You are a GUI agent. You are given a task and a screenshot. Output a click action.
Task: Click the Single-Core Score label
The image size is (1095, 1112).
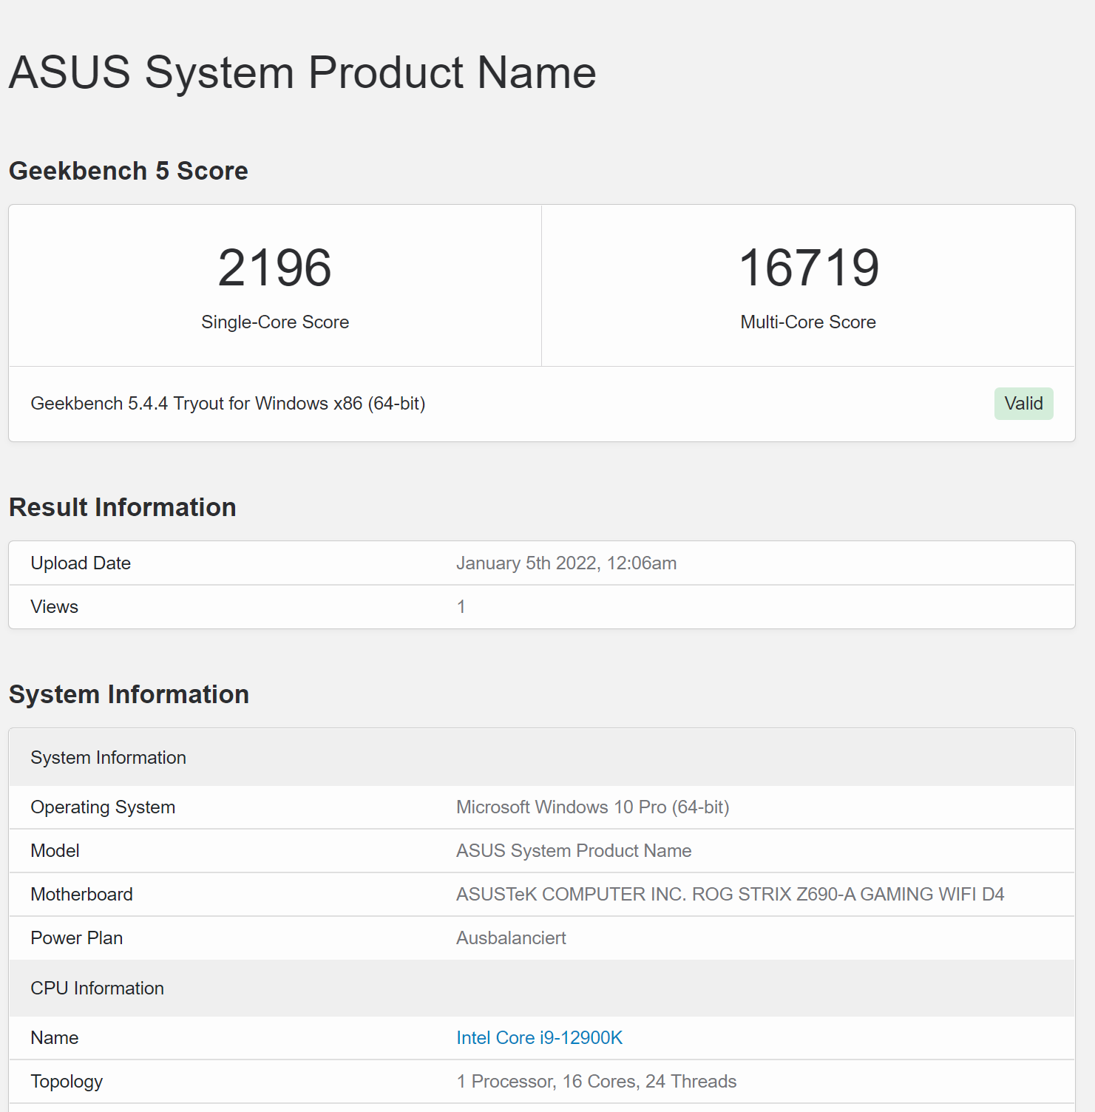[x=275, y=322]
